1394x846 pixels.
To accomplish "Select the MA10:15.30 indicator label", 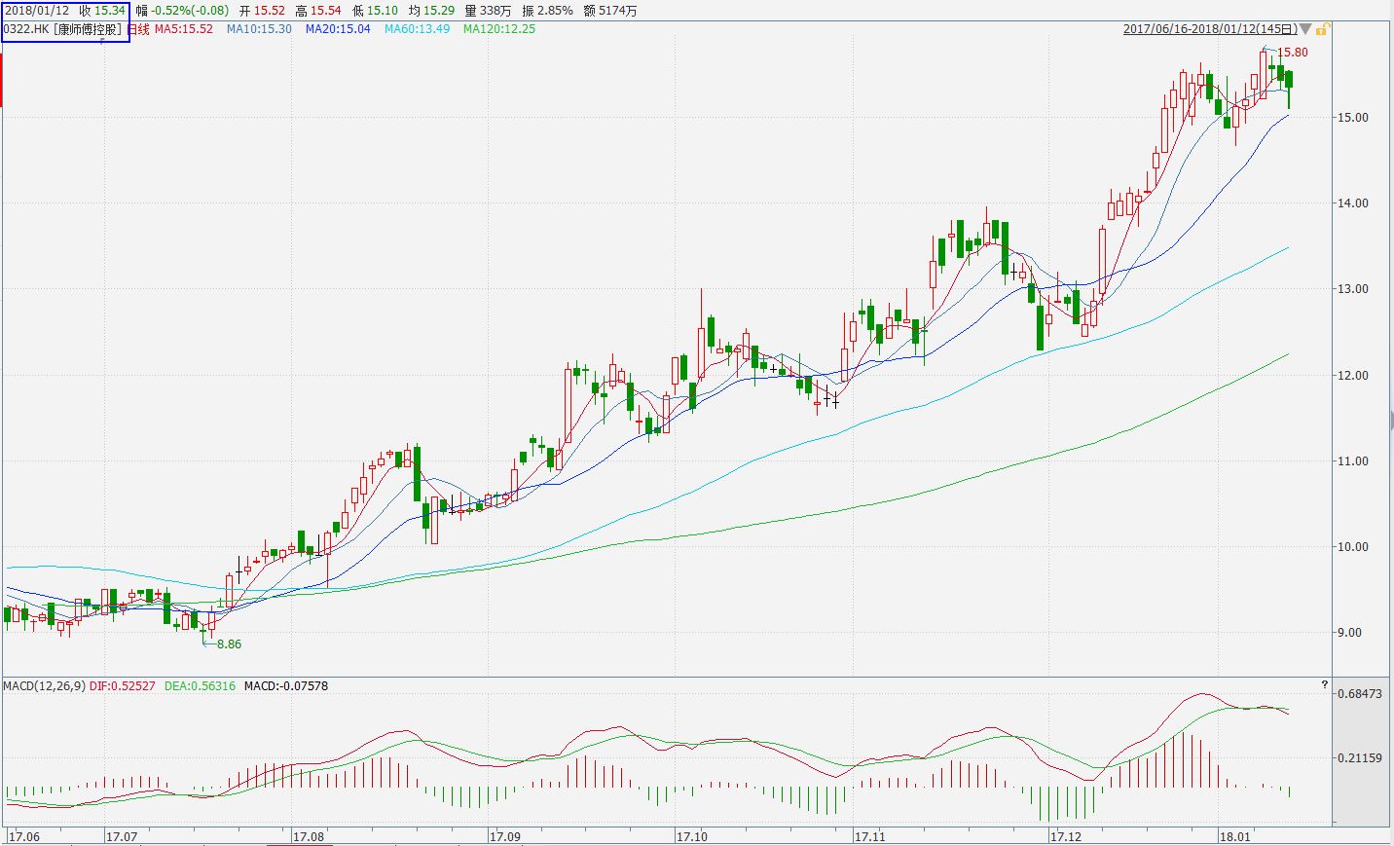I will [x=259, y=29].
